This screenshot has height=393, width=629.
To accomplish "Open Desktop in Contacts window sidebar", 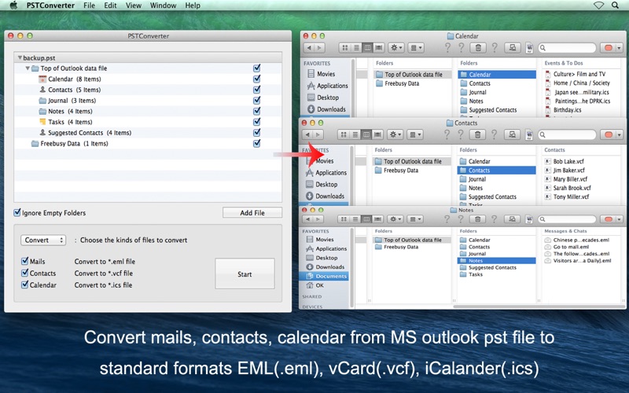I will 322,185.
